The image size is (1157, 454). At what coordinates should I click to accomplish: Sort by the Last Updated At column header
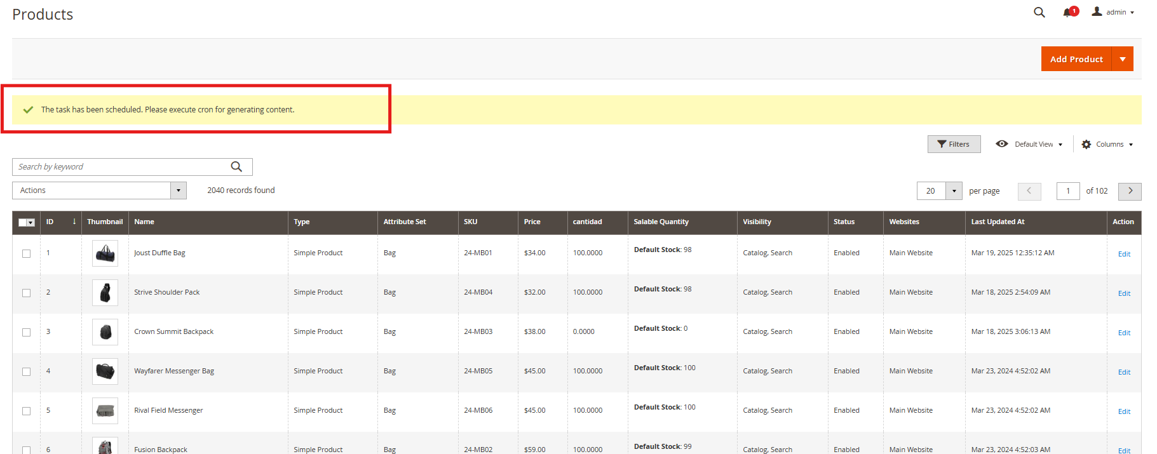[x=1036, y=222]
